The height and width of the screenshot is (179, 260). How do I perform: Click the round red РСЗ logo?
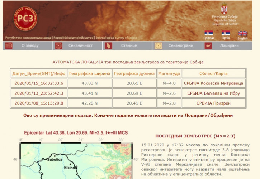point(25,19)
